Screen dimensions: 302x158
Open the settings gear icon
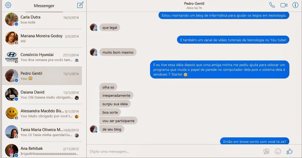click(8, 5)
